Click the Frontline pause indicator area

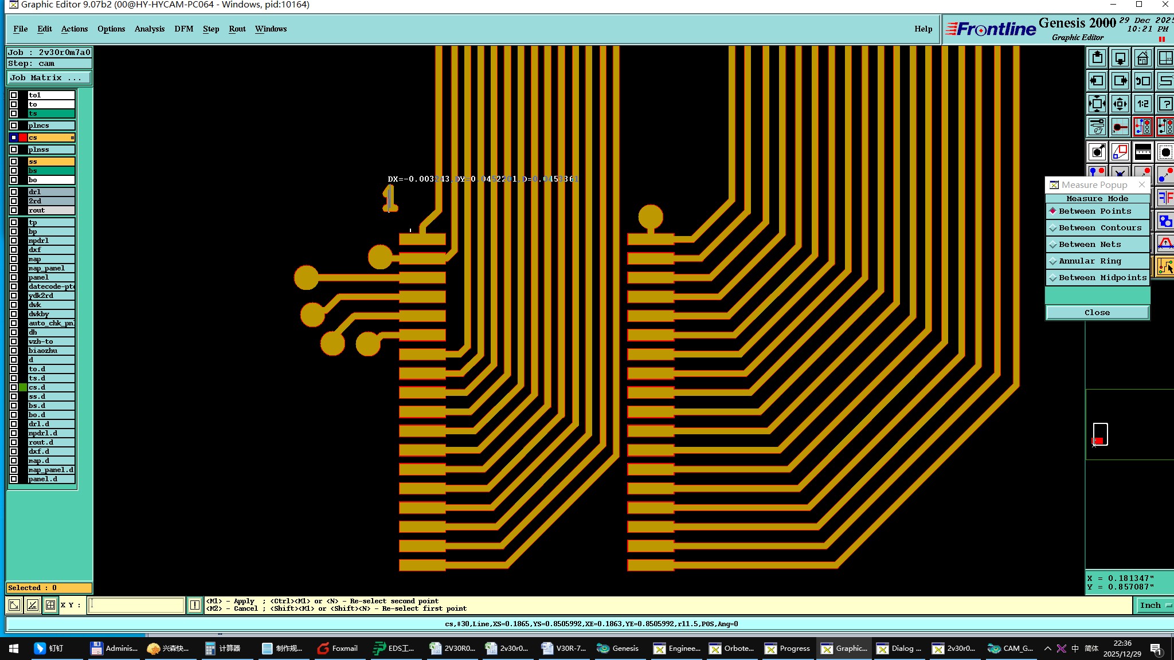[1161, 39]
